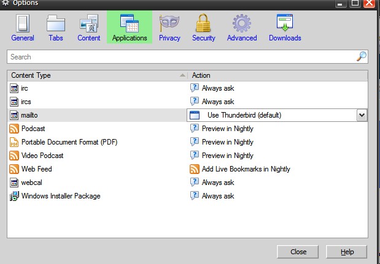Open the Use Thunderbird (default) combo box

tap(270, 115)
